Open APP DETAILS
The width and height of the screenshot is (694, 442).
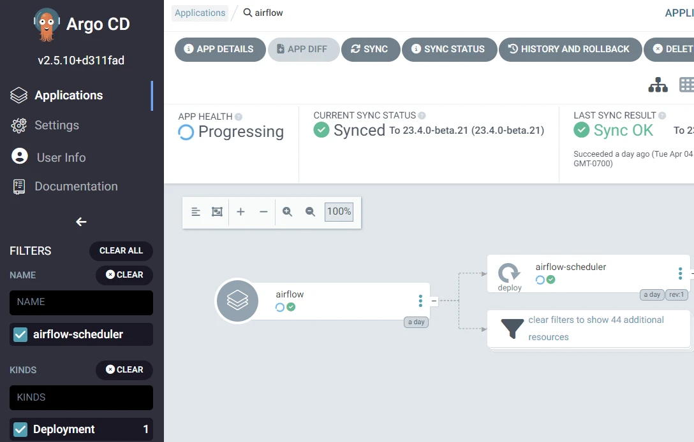(x=220, y=49)
